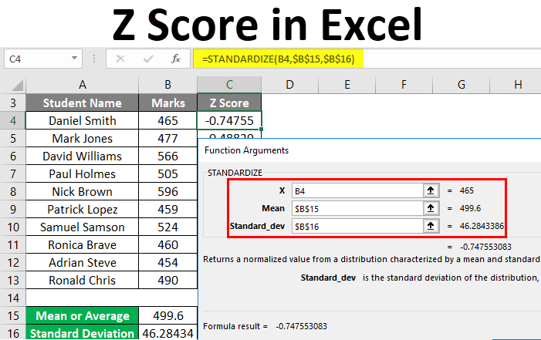This screenshot has width=541, height=340.
Task: Select marks cell with value 465
Action: [x=167, y=121]
